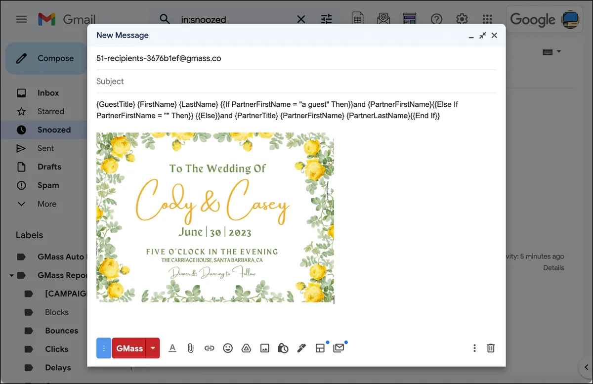This screenshot has height=384, width=593.
Task: Open the Google apps grid
Action: coord(488,19)
